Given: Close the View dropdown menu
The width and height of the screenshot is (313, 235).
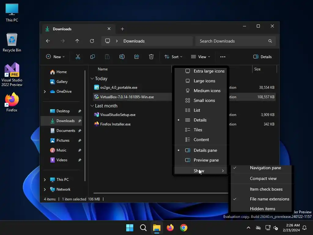Looking at the screenshot, I should (x=201, y=57).
